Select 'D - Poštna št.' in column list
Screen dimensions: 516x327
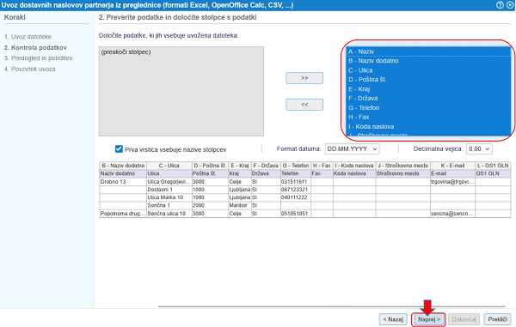pyautogui.click(x=428, y=80)
